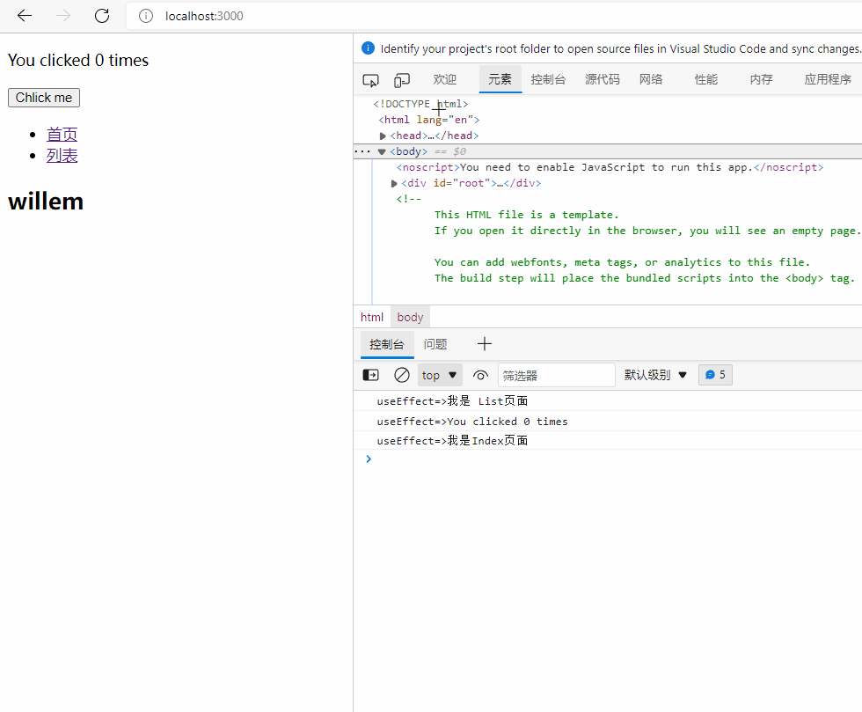
Task: Open the 5 issues counter badge
Action: [715, 375]
